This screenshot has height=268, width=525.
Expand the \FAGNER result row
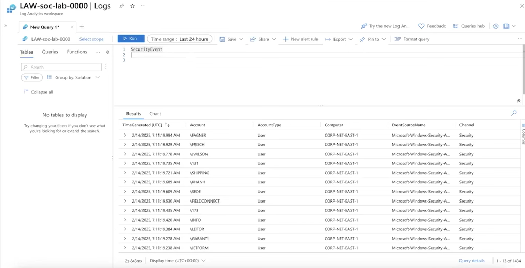click(125, 135)
